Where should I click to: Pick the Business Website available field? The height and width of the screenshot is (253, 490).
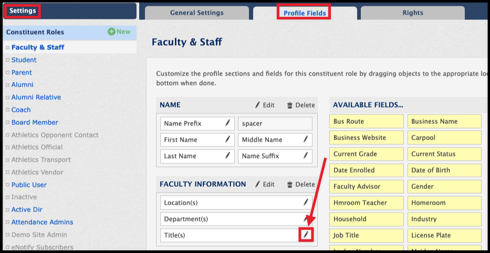(366, 138)
